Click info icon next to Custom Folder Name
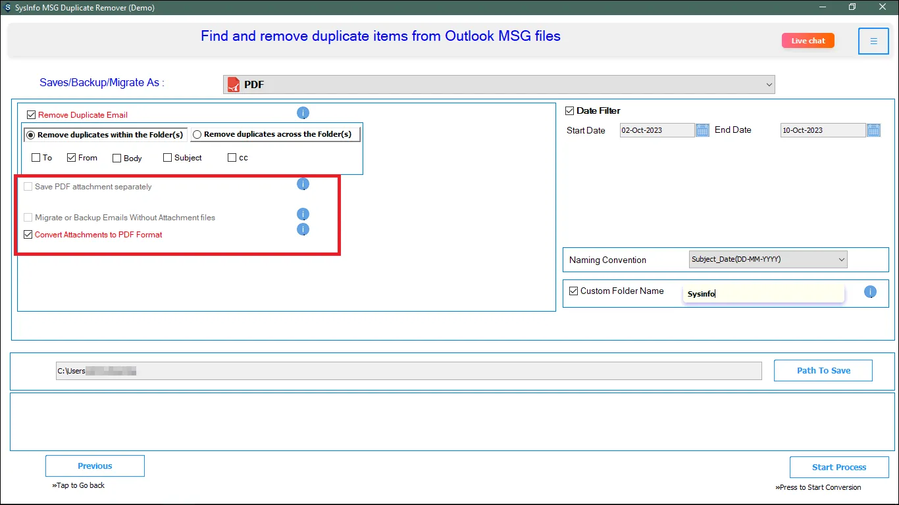Screen dimensions: 899x505 (x=870, y=292)
